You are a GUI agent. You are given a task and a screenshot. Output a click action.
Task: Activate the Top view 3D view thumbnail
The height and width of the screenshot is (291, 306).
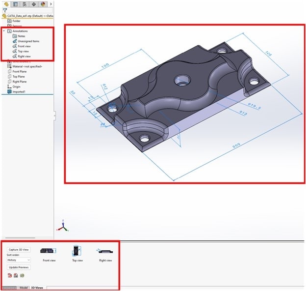76,251
